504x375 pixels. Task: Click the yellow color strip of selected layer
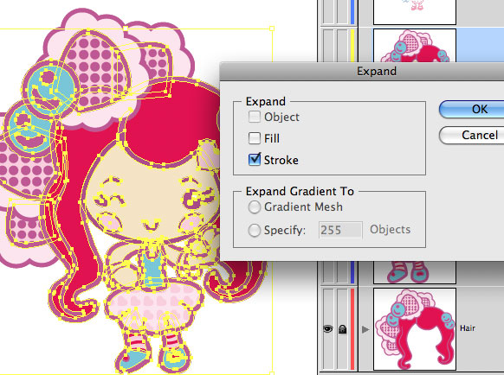click(x=352, y=45)
